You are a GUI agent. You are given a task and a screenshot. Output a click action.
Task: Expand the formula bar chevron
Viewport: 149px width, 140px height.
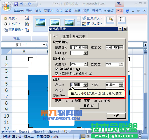pyautogui.click(x=145, y=45)
